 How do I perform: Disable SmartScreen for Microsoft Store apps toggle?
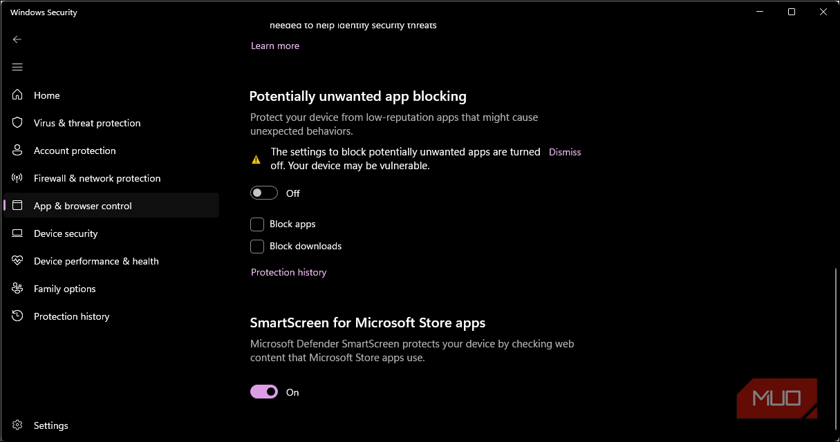coord(264,392)
